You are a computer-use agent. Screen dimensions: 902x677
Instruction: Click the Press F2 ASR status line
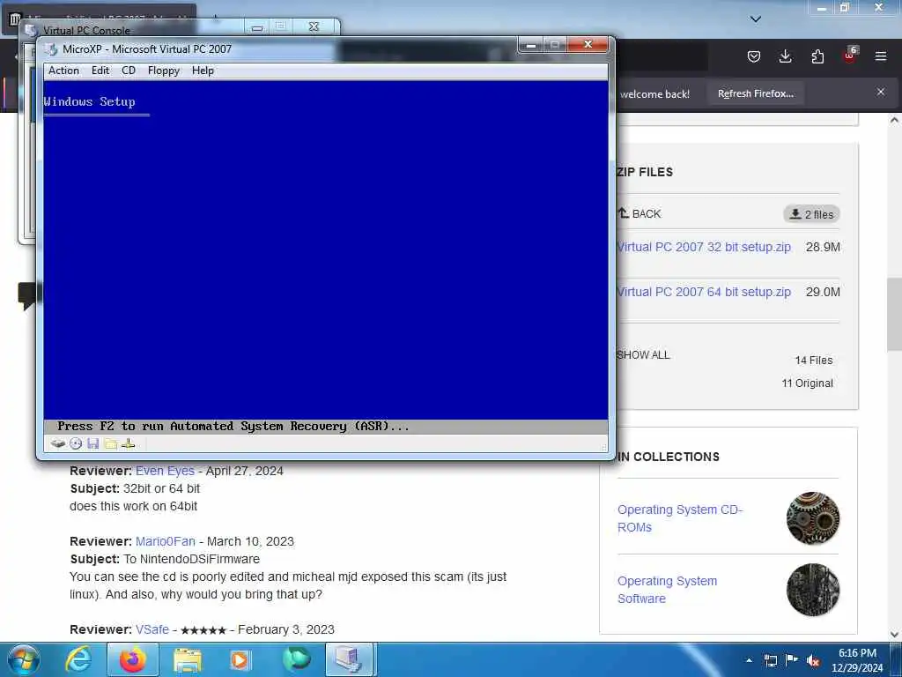(x=233, y=427)
